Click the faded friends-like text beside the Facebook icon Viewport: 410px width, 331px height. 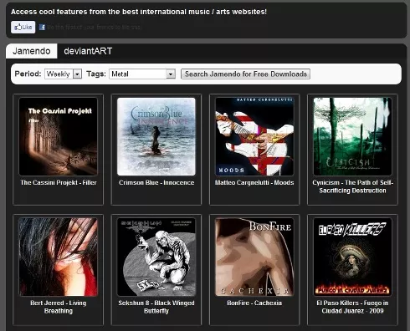point(94,27)
